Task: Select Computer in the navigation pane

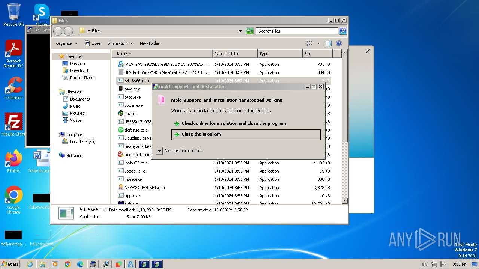Action: [75, 134]
